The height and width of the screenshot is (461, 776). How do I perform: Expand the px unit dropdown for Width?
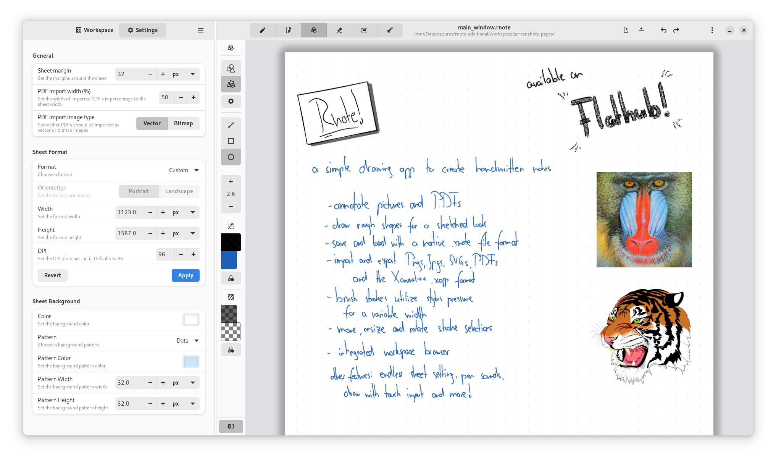click(192, 212)
